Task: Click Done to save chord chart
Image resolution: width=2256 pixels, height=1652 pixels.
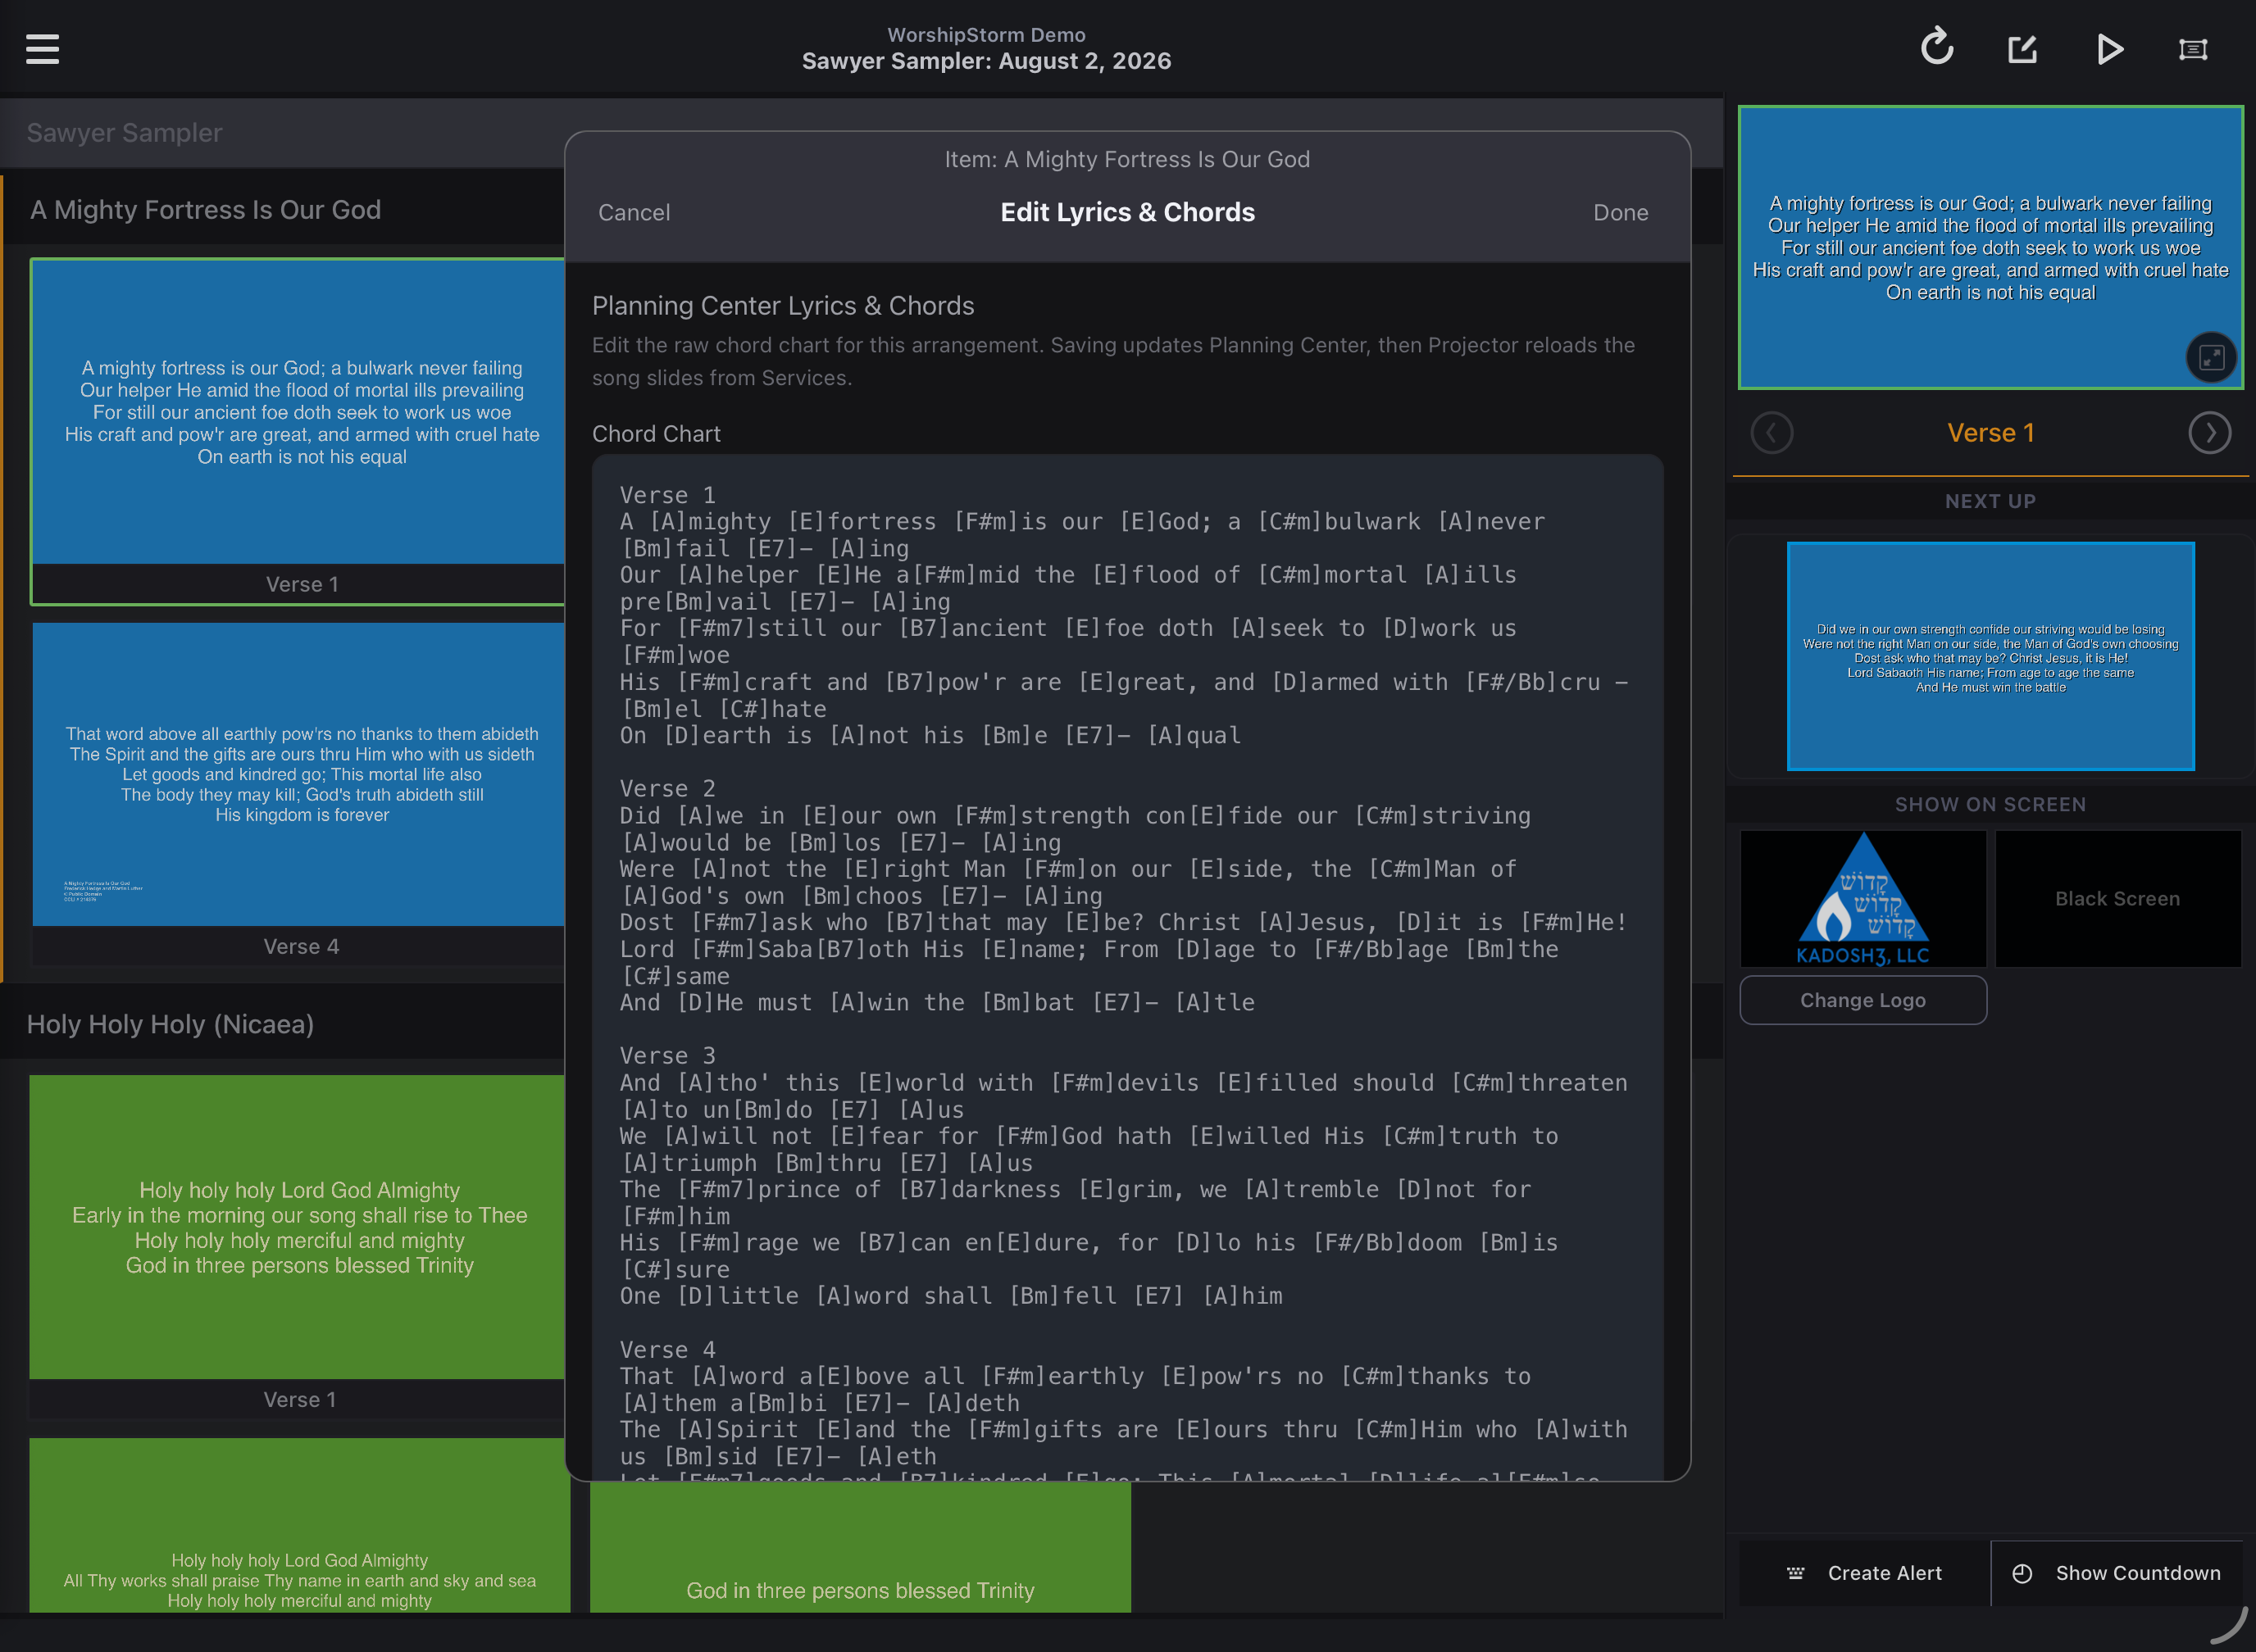Action: [1621, 212]
